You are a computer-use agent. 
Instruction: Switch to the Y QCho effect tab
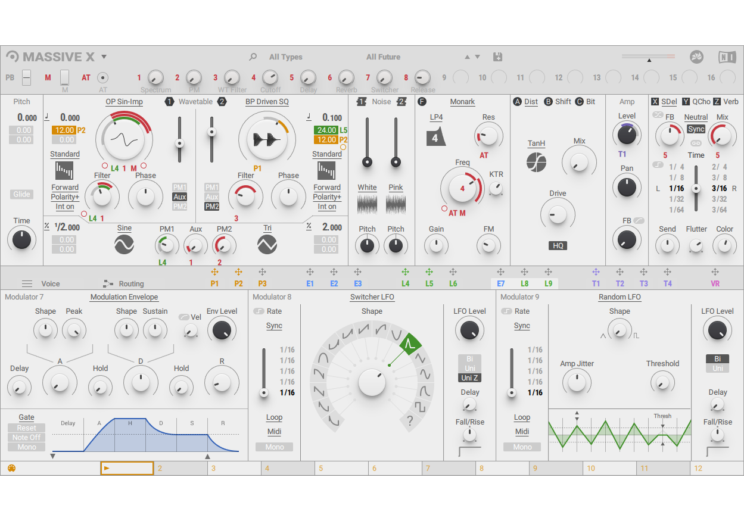(x=696, y=102)
